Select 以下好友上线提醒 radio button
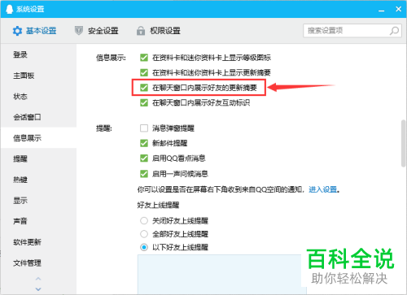This screenshot has width=407, height=295. coord(144,247)
